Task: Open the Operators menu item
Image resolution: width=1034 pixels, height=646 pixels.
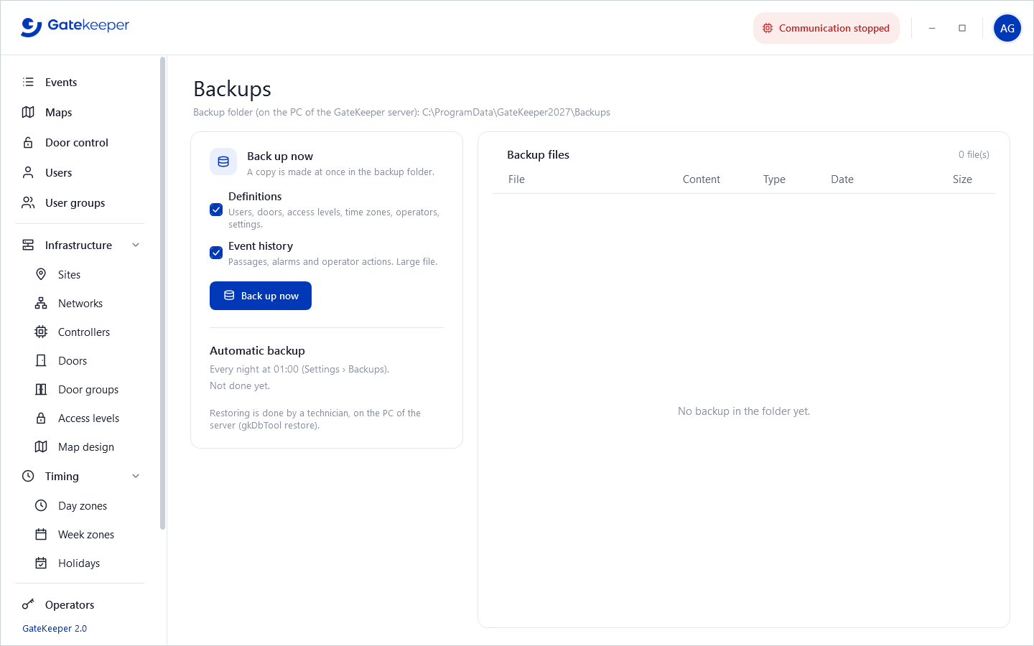Action: coord(80,604)
